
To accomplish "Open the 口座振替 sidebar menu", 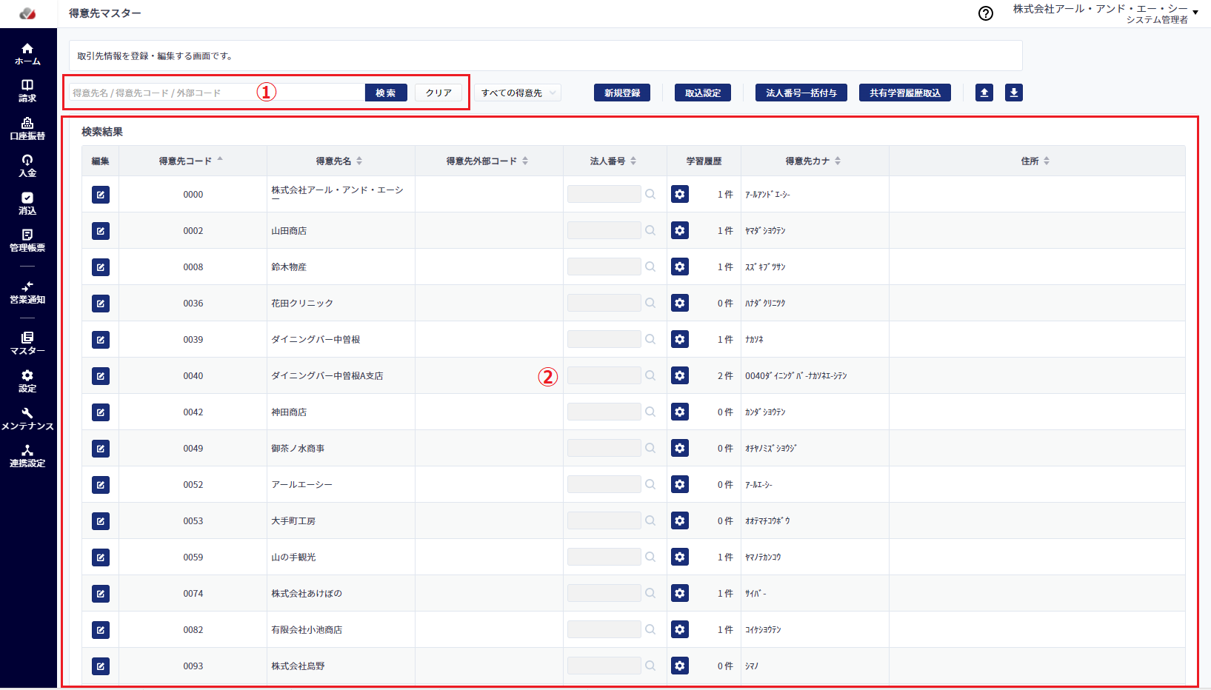I will (x=27, y=129).
